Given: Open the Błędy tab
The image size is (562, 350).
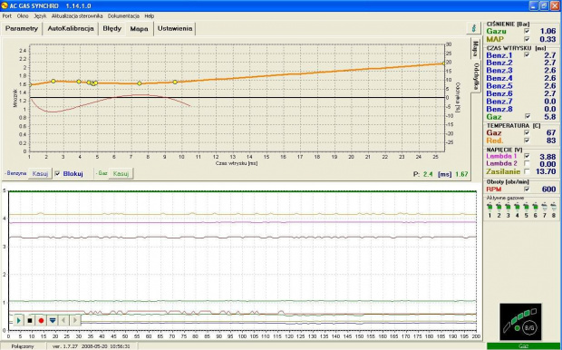Looking at the screenshot, I should [111, 29].
